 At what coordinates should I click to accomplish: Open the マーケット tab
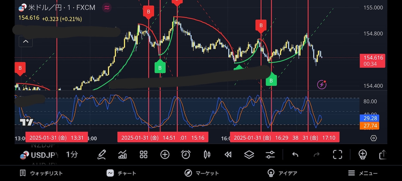pyautogui.click(x=202, y=173)
